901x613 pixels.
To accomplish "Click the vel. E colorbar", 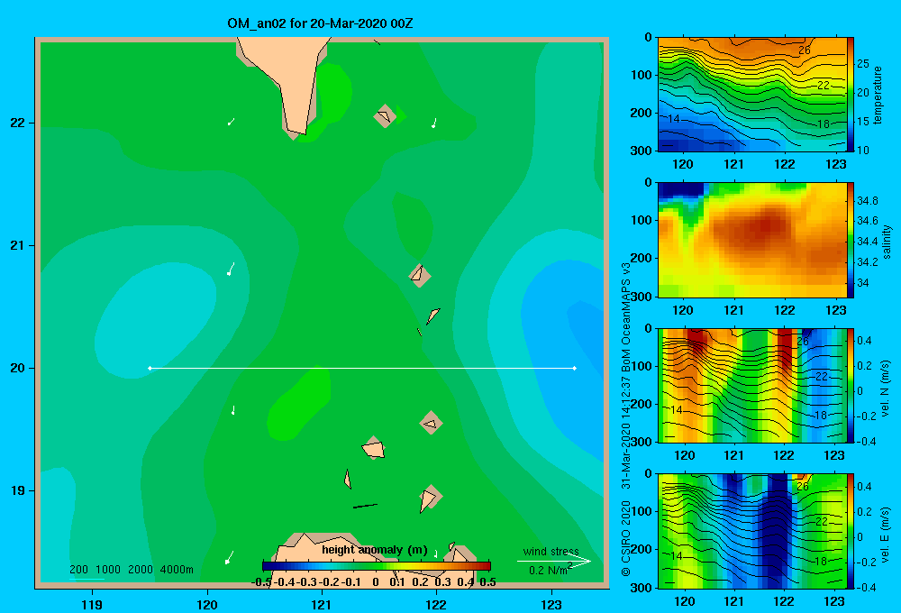I will [x=851, y=531].
